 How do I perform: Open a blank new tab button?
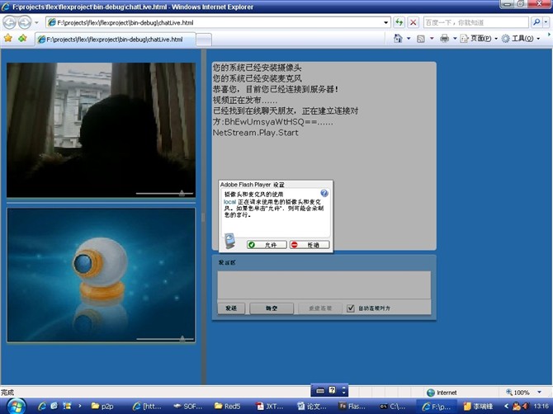tap(204, 40)
